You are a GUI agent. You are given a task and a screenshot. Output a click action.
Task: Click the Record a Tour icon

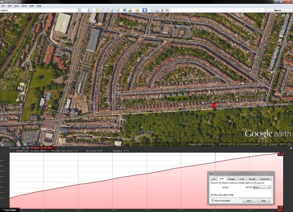tap(118, 10)
